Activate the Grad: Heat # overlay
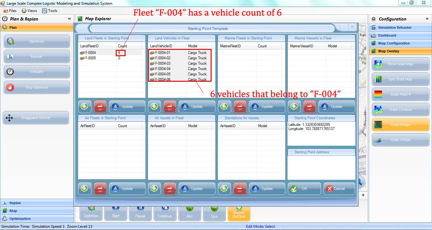Image resolution: width=432 pixels, height=230 pixels. (x=400, y=94)
